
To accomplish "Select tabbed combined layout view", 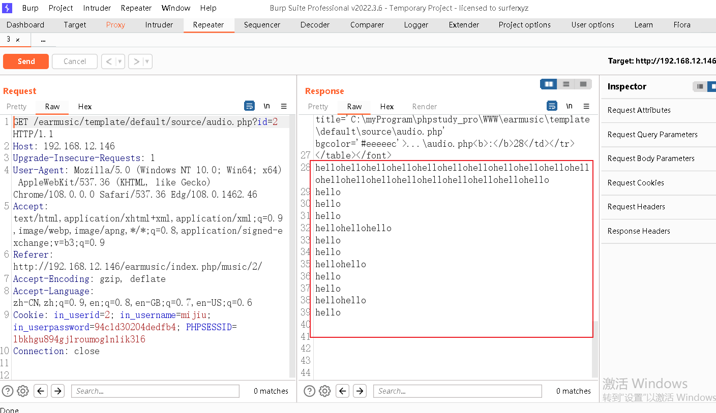I will pyautogui.click(x=583, y=84).
